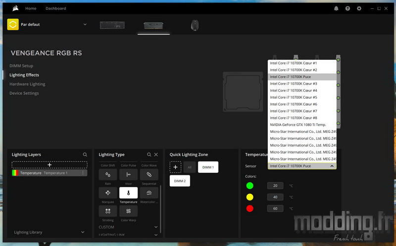Add a new quick lighting zone
Viewport: 396px width, 246px height.
175,167
